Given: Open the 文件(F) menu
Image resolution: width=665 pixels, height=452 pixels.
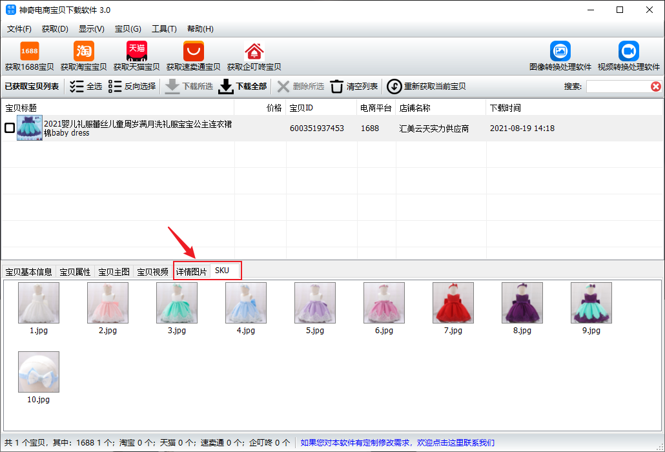Looking at the screenshot, I should pyautogui.click(x=19, y=29).
